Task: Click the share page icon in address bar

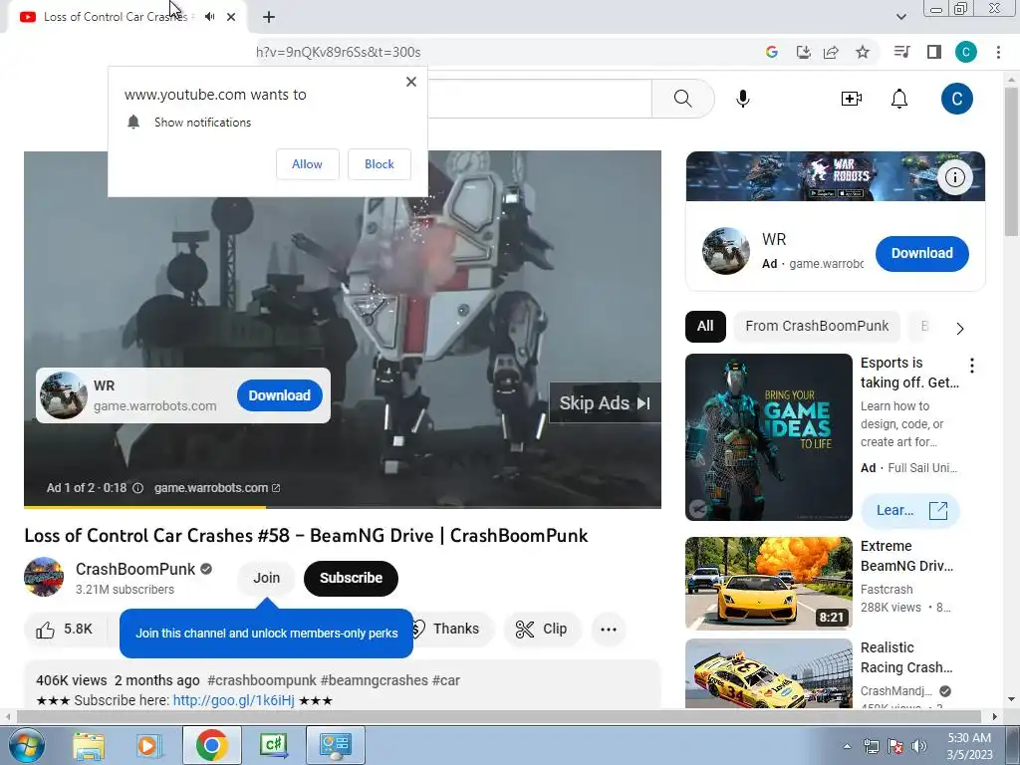Action: tap(831, 52)
